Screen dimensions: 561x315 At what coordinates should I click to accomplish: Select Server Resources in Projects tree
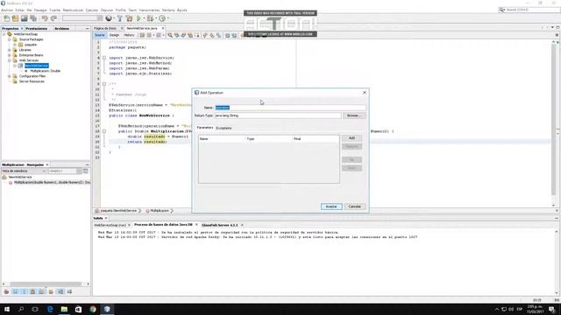pos(32,81)
